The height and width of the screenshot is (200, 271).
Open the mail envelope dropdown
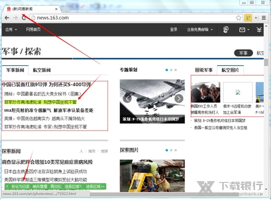pos(244,30)
